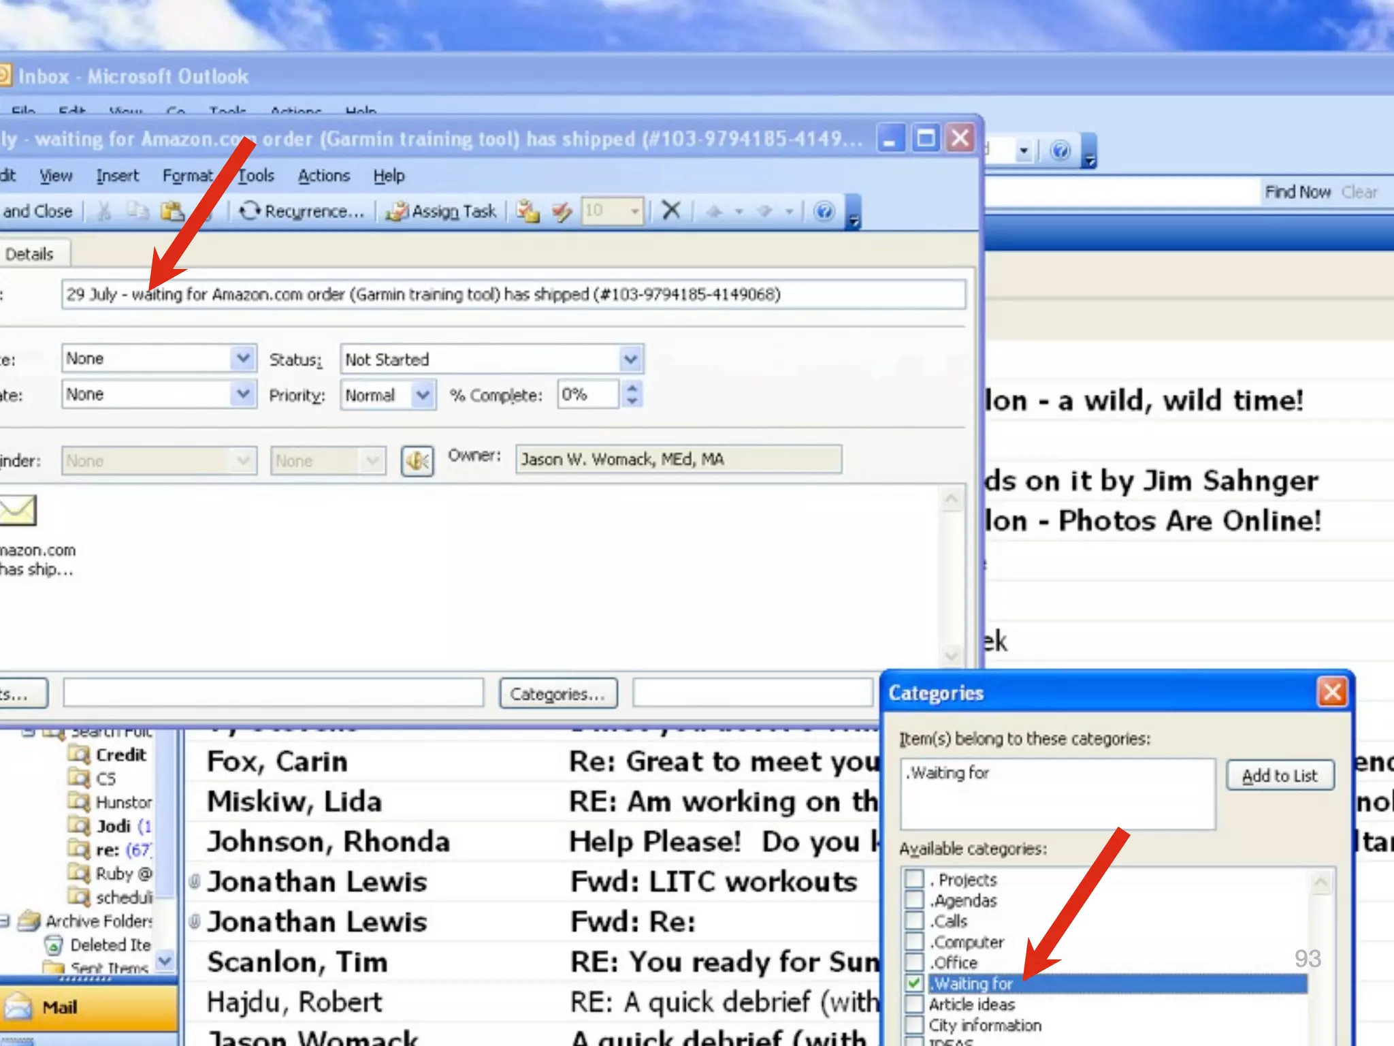Increase % Complete with spinner up arrow
The image size is (1394, 1046).
click(632, 388)
